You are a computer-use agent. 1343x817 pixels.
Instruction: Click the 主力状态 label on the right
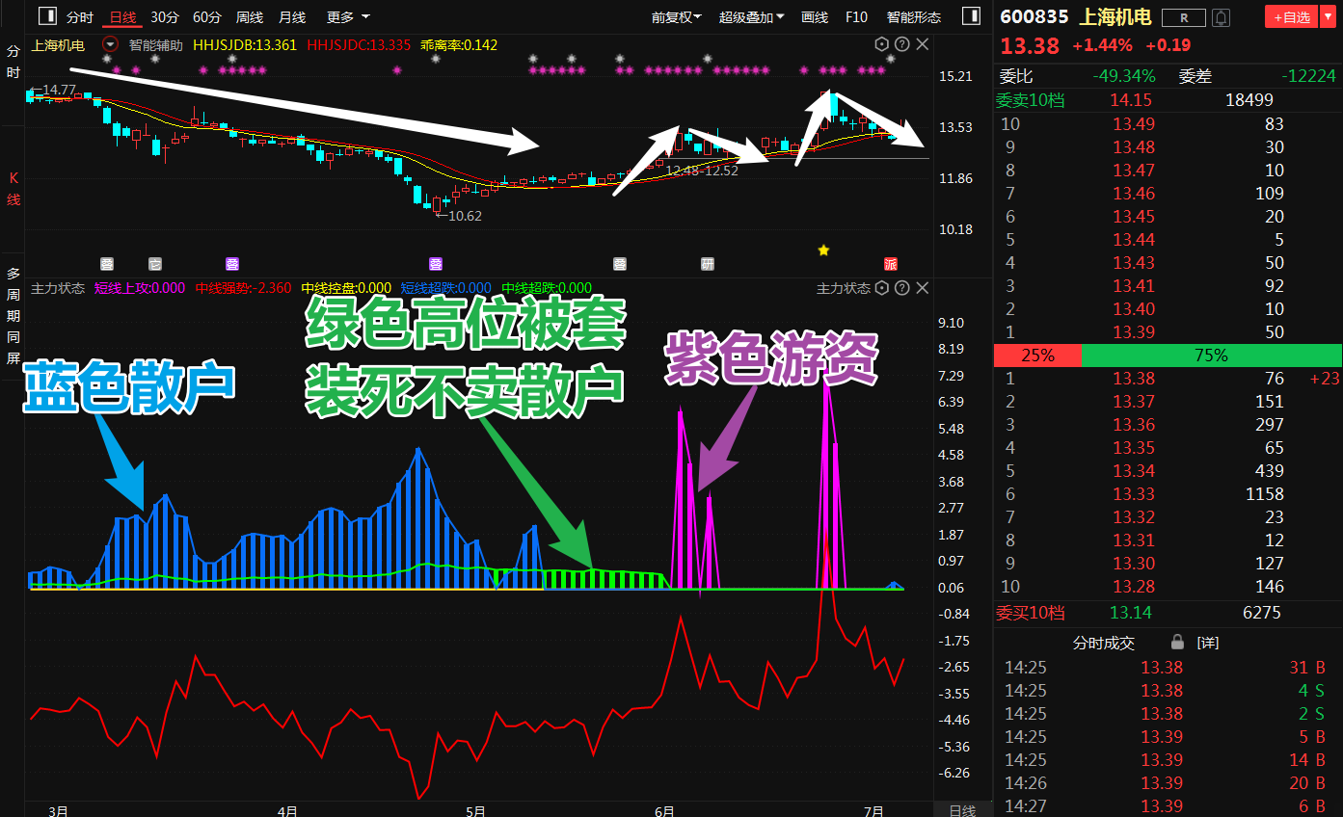(x=844, y=288)
